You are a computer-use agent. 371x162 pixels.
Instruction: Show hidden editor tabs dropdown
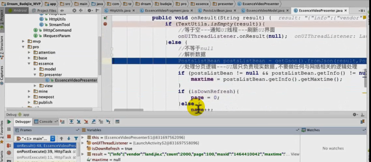pos(362,11)
